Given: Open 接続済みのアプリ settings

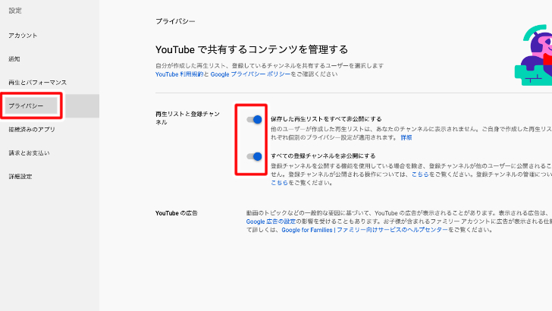Looking at the screenshot, I should (x=32, y=129).
